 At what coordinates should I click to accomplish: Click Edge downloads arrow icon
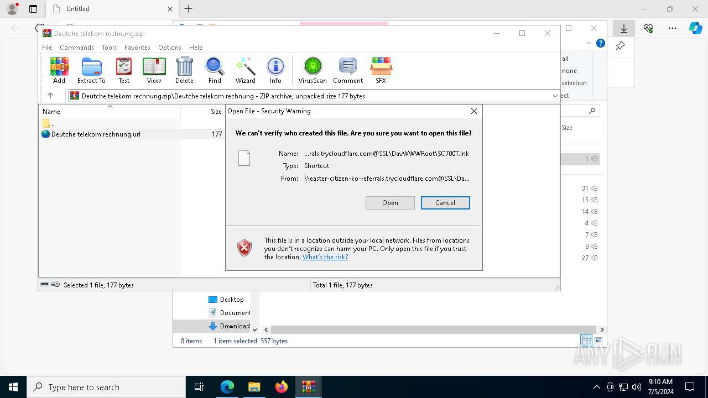tap(624, 28)
